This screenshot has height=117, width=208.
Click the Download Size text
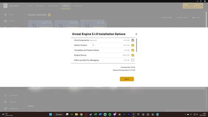pyautogui.click(x=128, y=67)
